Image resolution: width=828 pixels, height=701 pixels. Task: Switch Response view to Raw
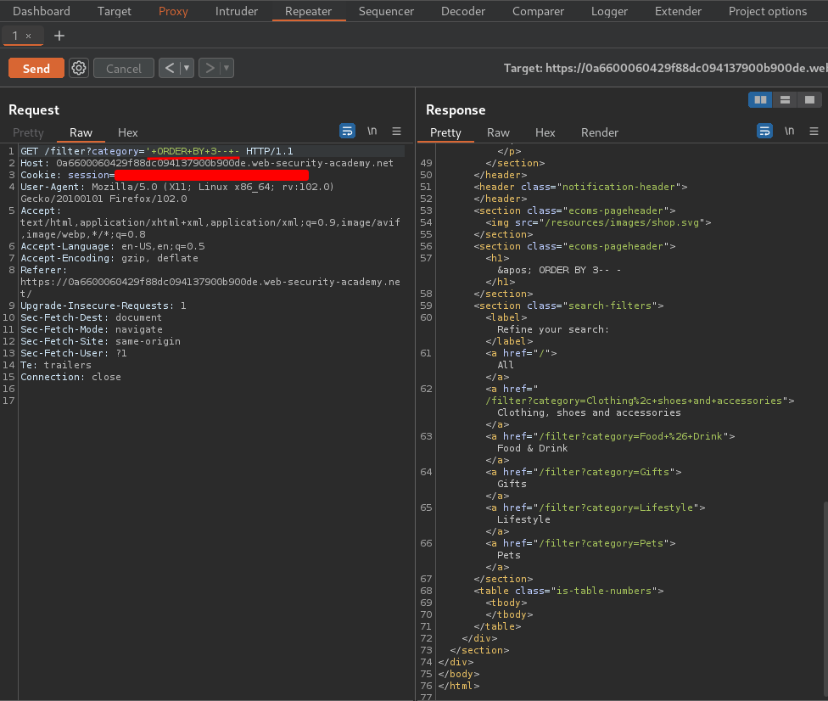pyautogui.click(x=498, y=132)
